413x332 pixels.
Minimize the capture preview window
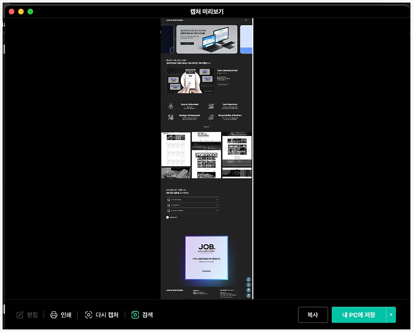tap(21, 12)
